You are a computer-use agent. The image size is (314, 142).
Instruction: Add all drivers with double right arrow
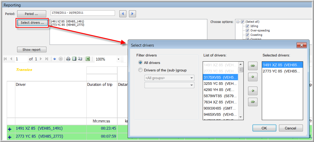click(x=252, y=66)
